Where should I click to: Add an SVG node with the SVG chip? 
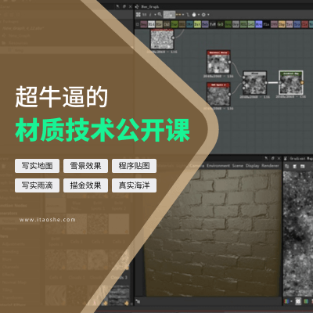tap(274, 24)
